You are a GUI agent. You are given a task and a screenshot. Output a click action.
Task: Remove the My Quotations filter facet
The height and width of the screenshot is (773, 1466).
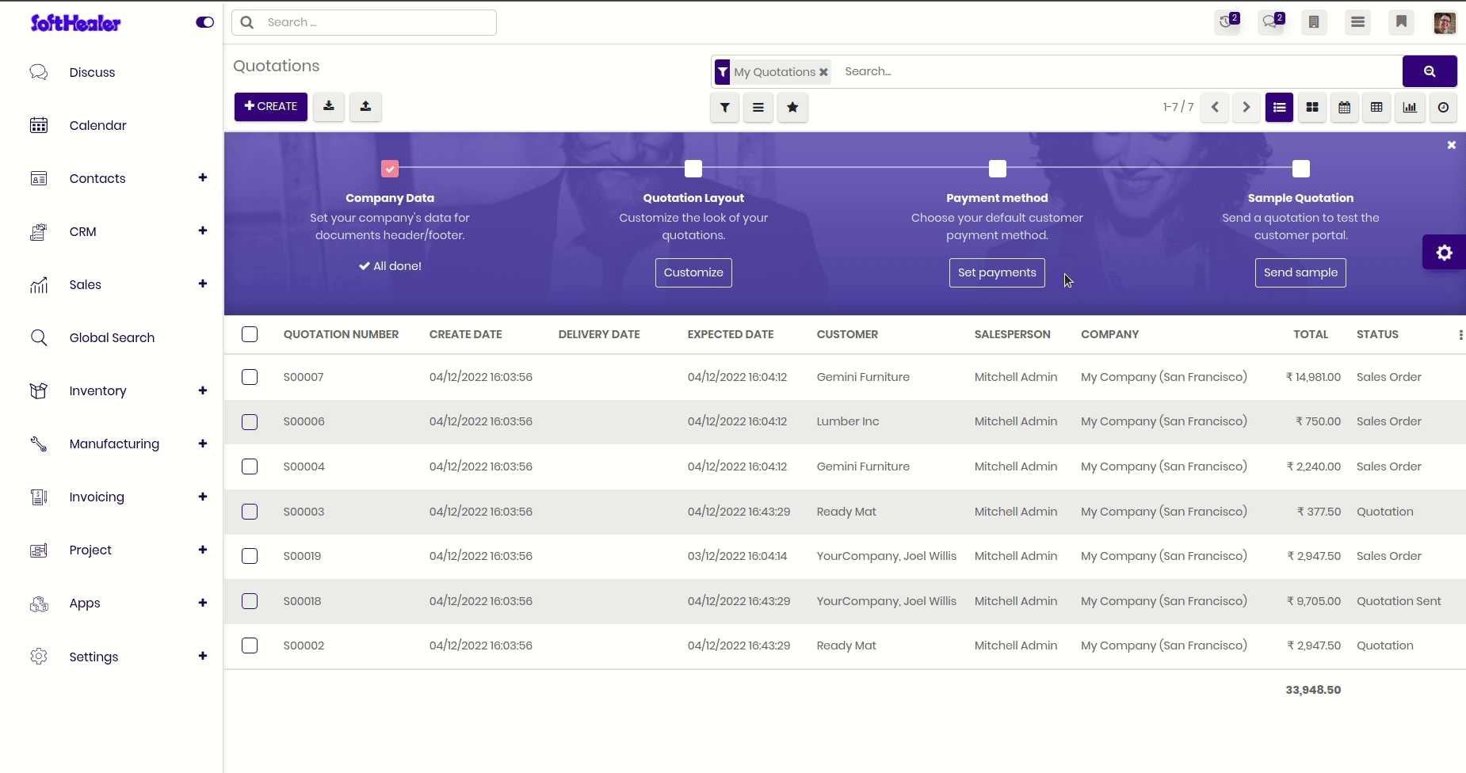click(824, 72)
